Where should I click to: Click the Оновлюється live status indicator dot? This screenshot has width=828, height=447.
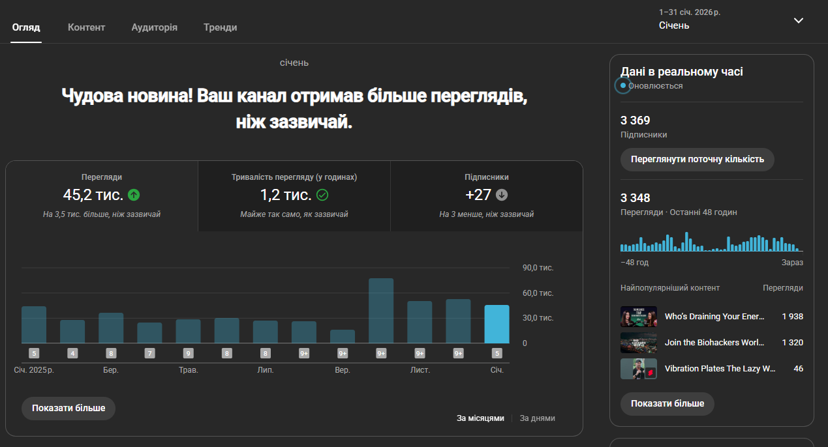tap(623, 85)
